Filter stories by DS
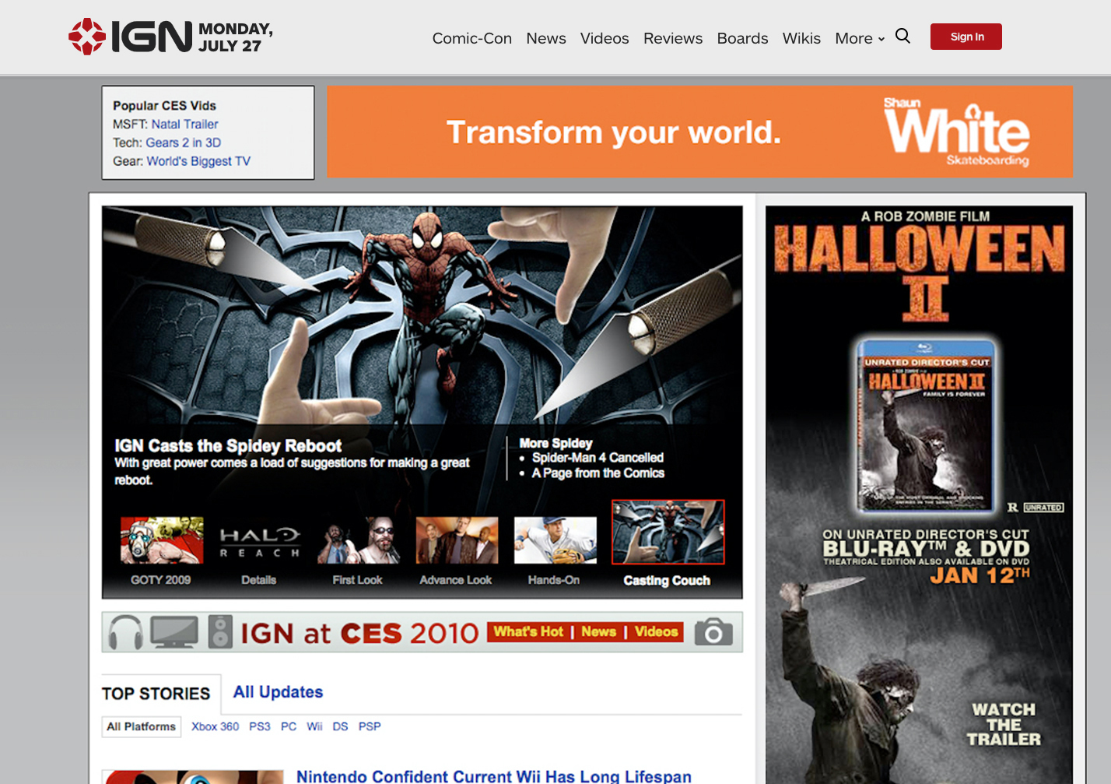This screenshot has width=1111, height=784. [341, 726]
